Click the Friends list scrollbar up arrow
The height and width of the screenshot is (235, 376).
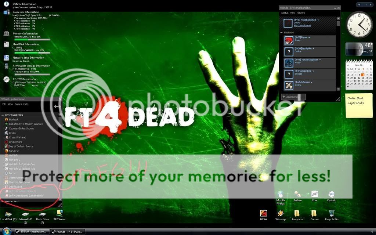pyautogui.click(x=338, y=18)
